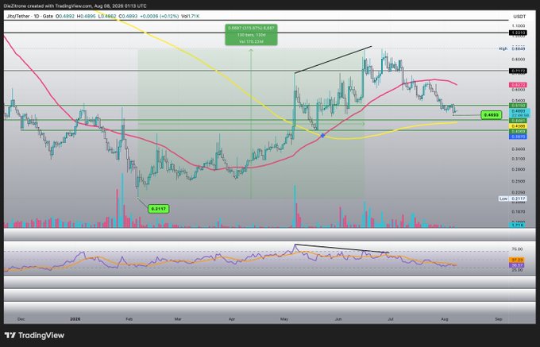Click the close value C0.4893
Viewport: 540px width, 347px height.
pos(128,16)
